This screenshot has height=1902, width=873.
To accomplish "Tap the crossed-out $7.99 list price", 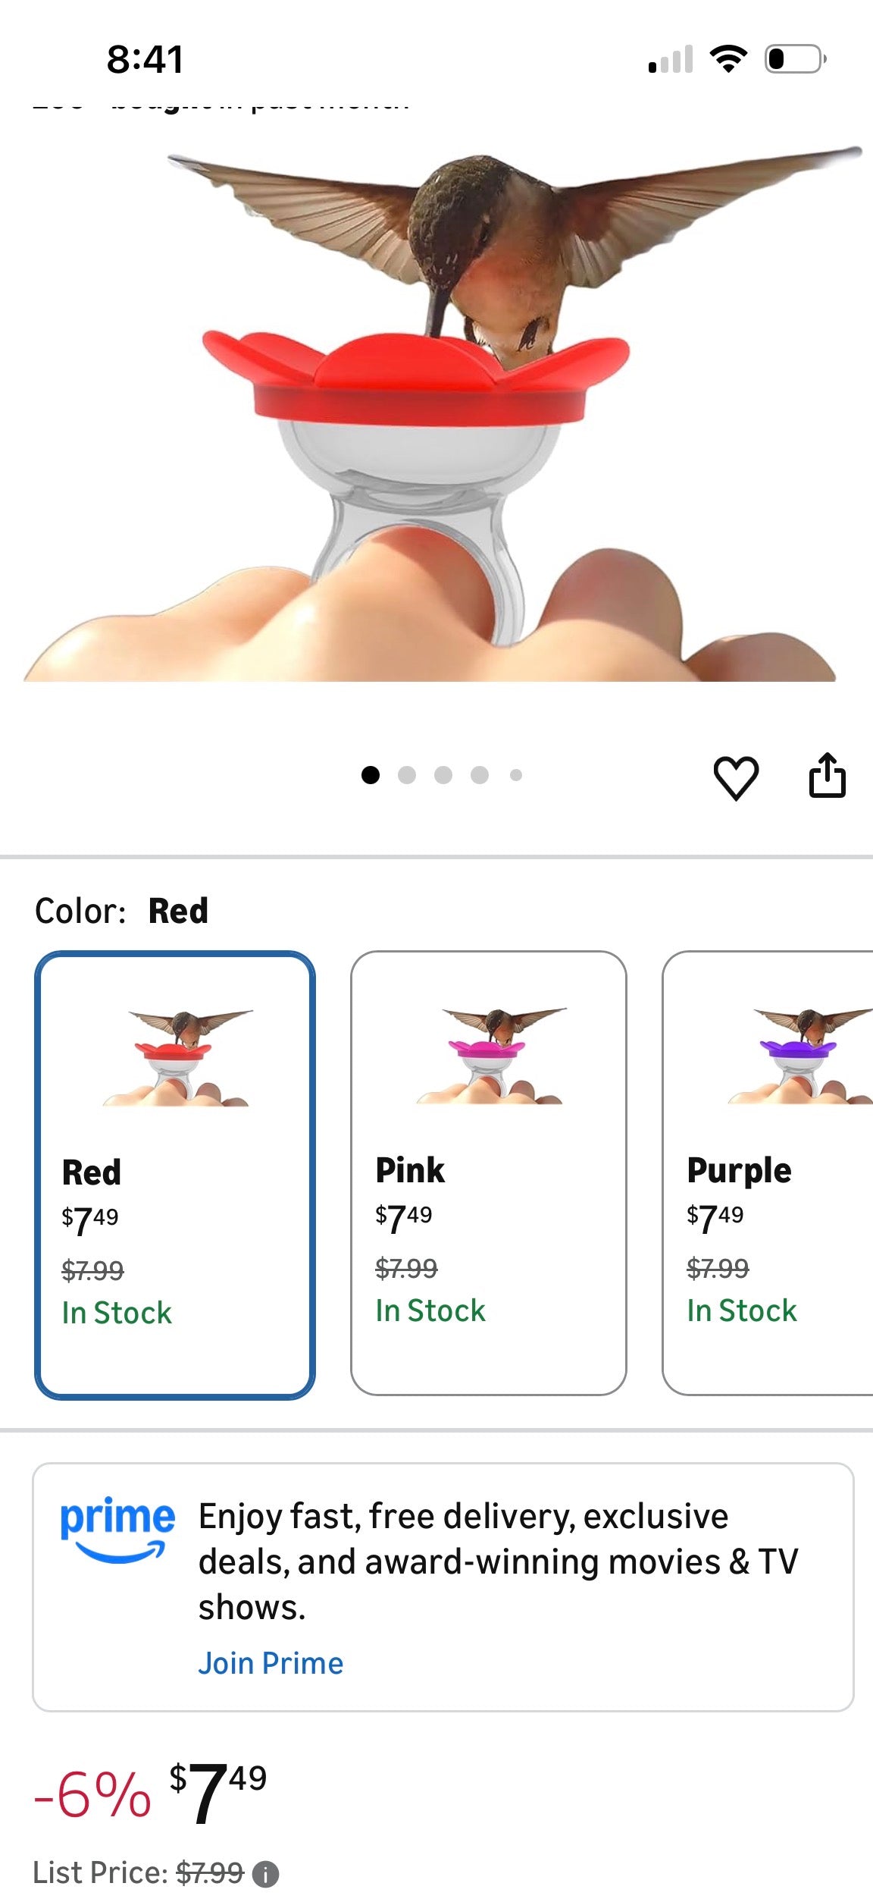I will [210, 1873].
